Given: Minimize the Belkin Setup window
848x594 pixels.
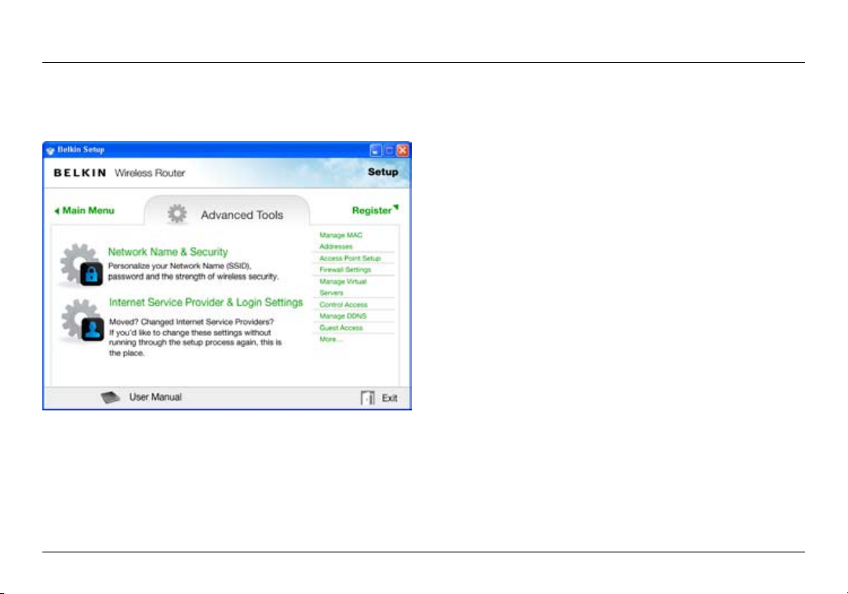Looking at the screenshot, I should point(376,151).
